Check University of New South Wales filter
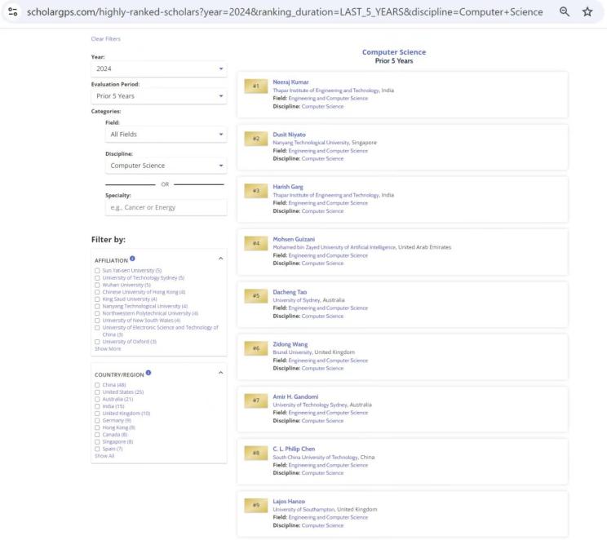 tap(97, 321)
